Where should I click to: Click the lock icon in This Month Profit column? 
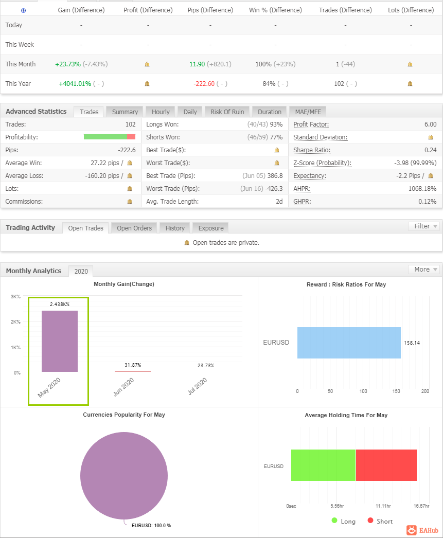pos(147,64)
